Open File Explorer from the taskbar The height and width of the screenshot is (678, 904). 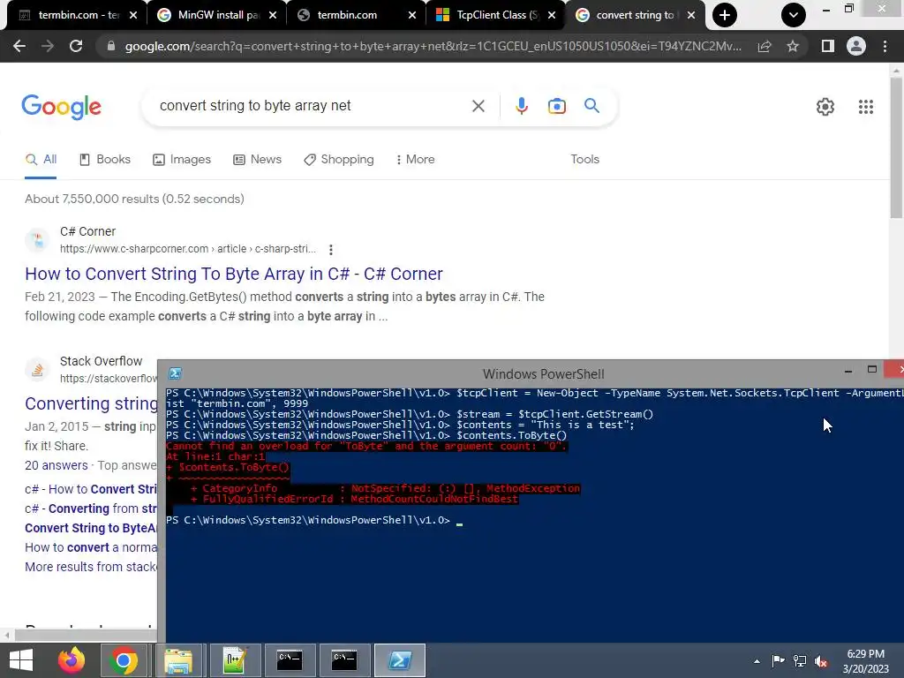[x=178, y=660]
